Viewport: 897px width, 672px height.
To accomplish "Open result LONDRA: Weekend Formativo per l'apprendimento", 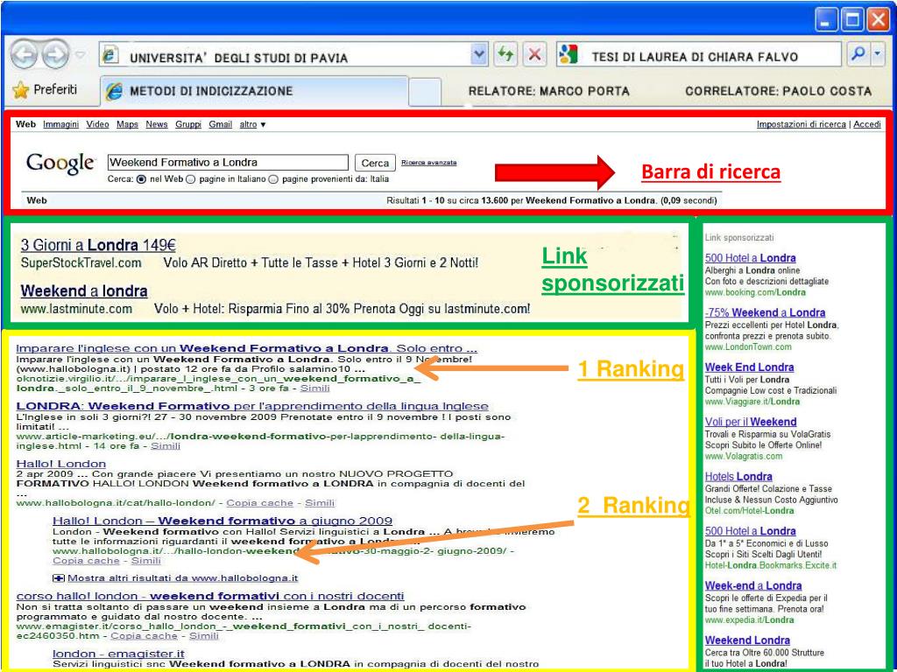I will [252, 406].
